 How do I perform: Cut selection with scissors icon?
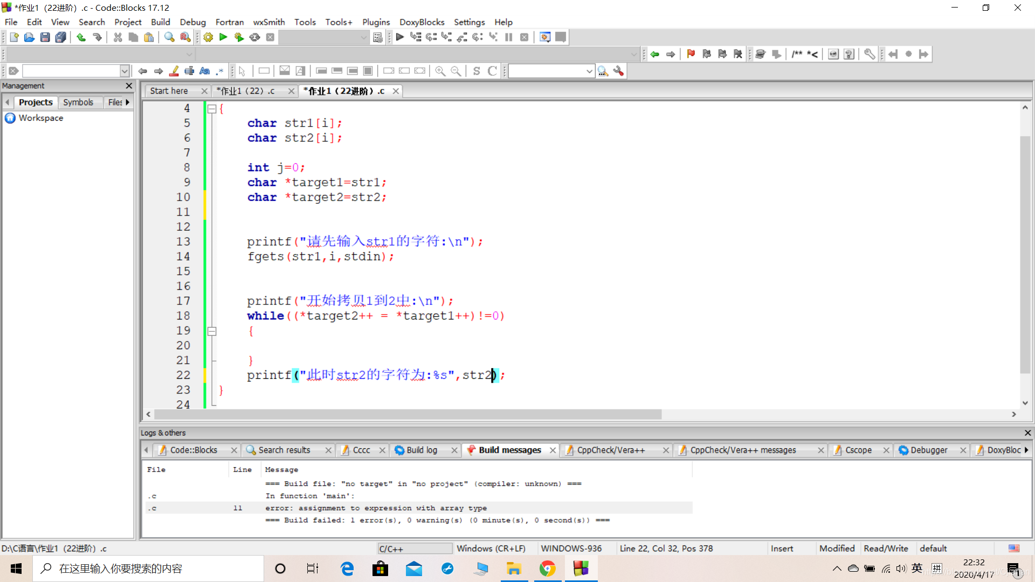(118, 37)
